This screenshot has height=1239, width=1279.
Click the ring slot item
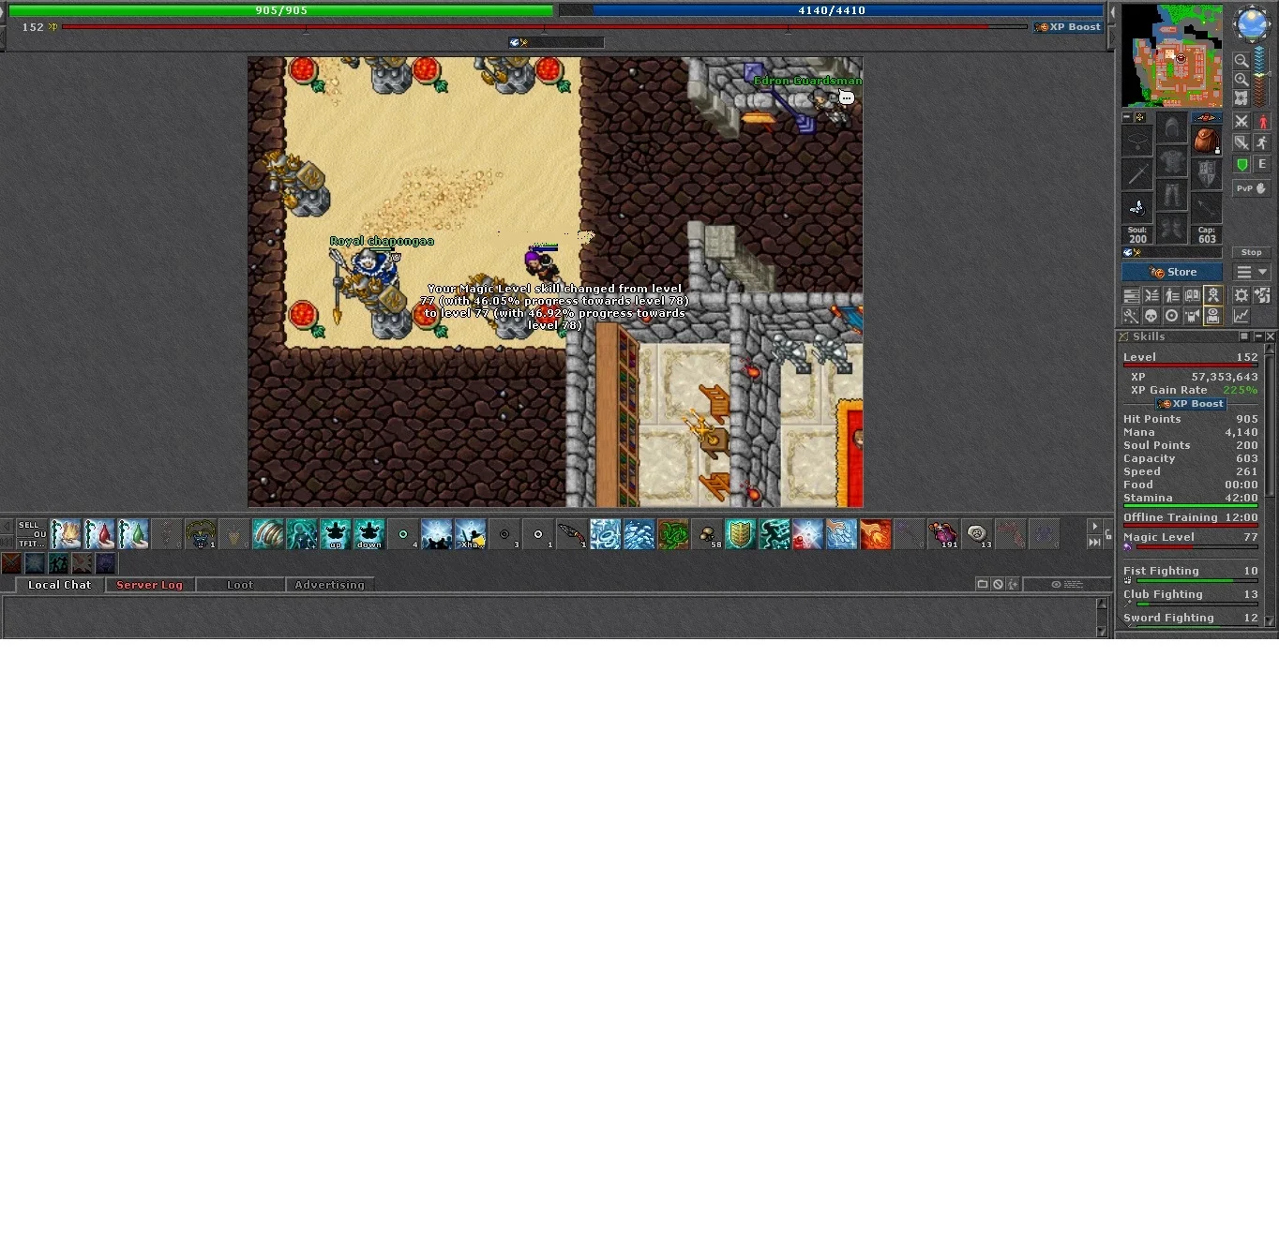coord(1136,208)
